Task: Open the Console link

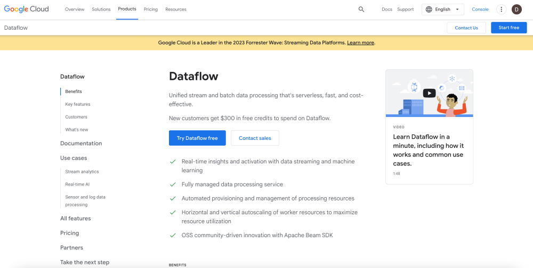Action: (x=480, y=10)
